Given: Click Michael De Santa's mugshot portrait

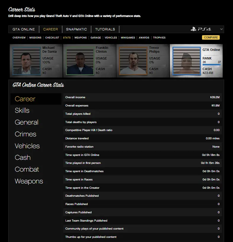Looking at the screenshot, I should point(26,61).
